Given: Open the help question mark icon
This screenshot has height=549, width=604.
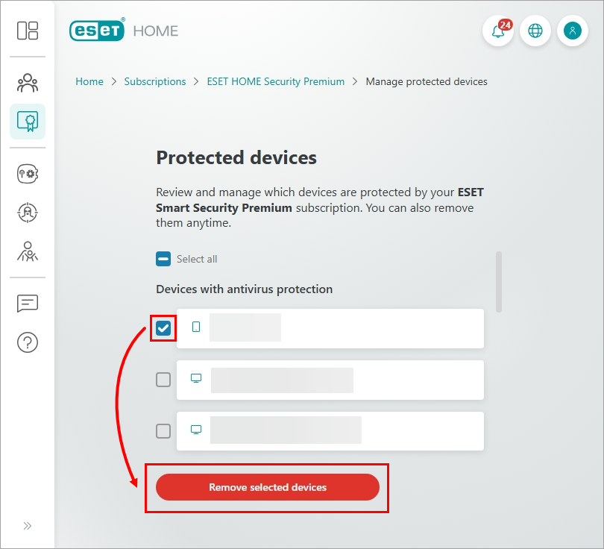Looking at the screenshot, I should [28, 342].
